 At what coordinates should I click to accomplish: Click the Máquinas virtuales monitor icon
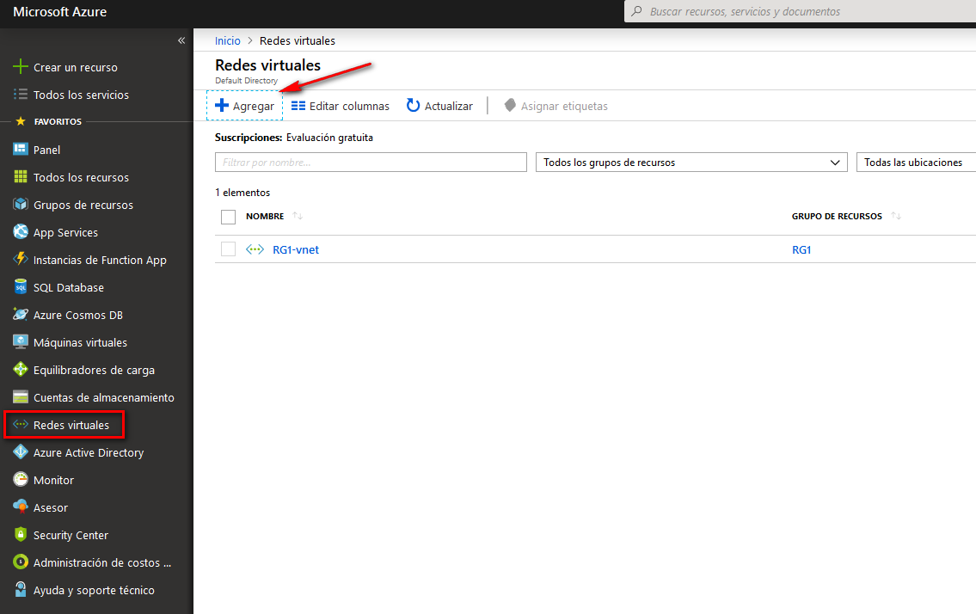coord(21,341)
